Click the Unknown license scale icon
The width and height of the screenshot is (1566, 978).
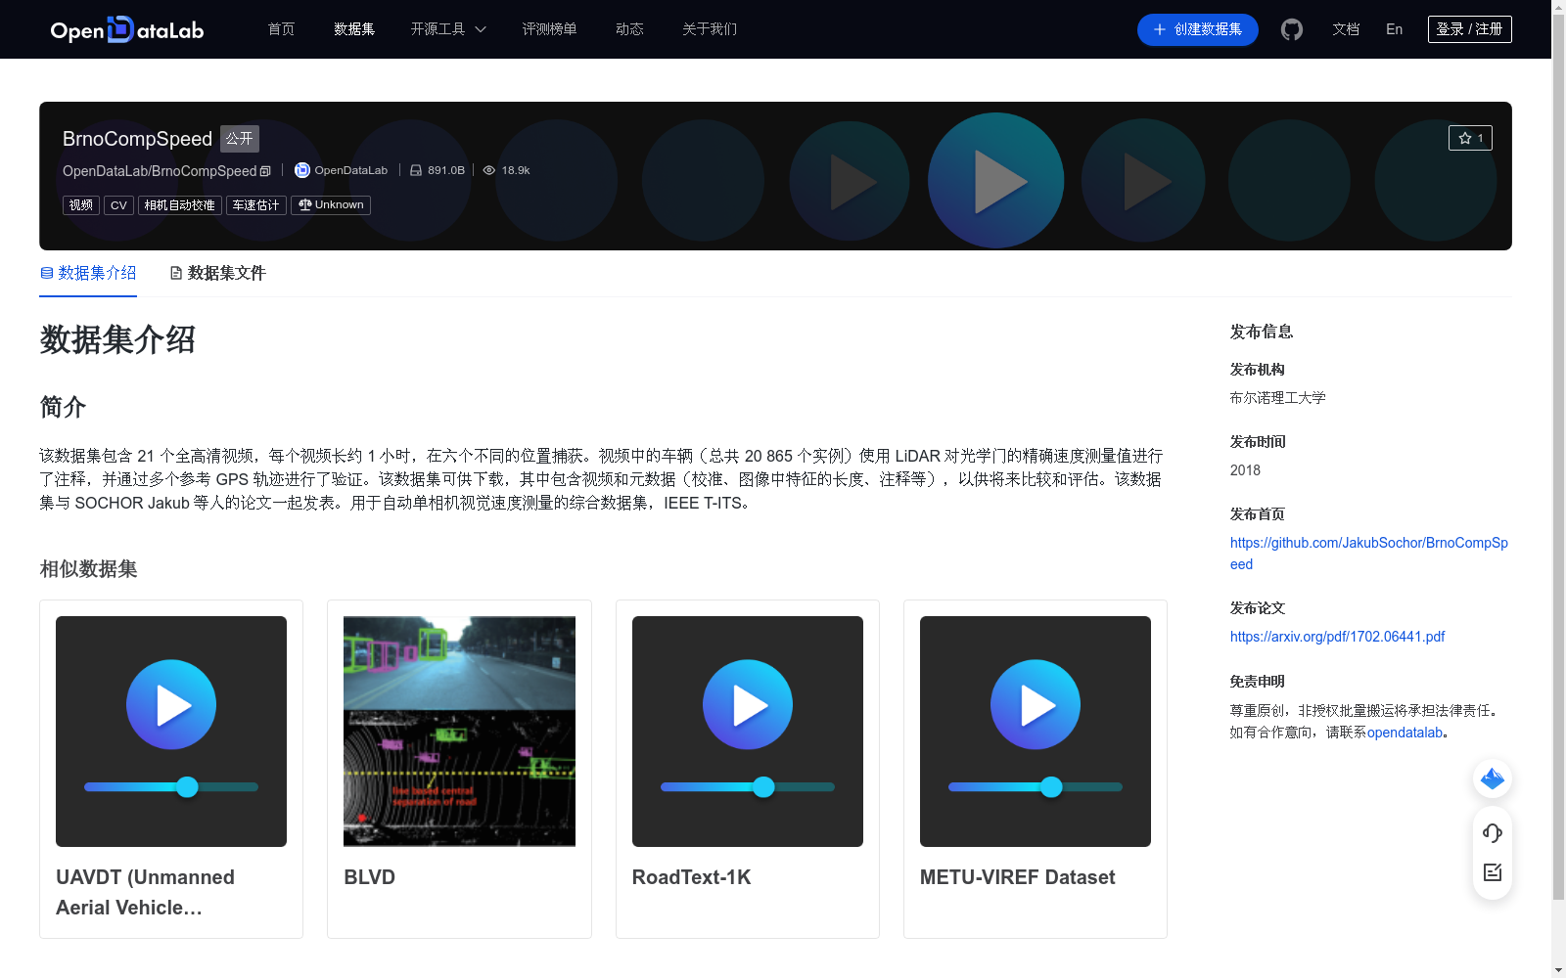(x=305, y=204)
